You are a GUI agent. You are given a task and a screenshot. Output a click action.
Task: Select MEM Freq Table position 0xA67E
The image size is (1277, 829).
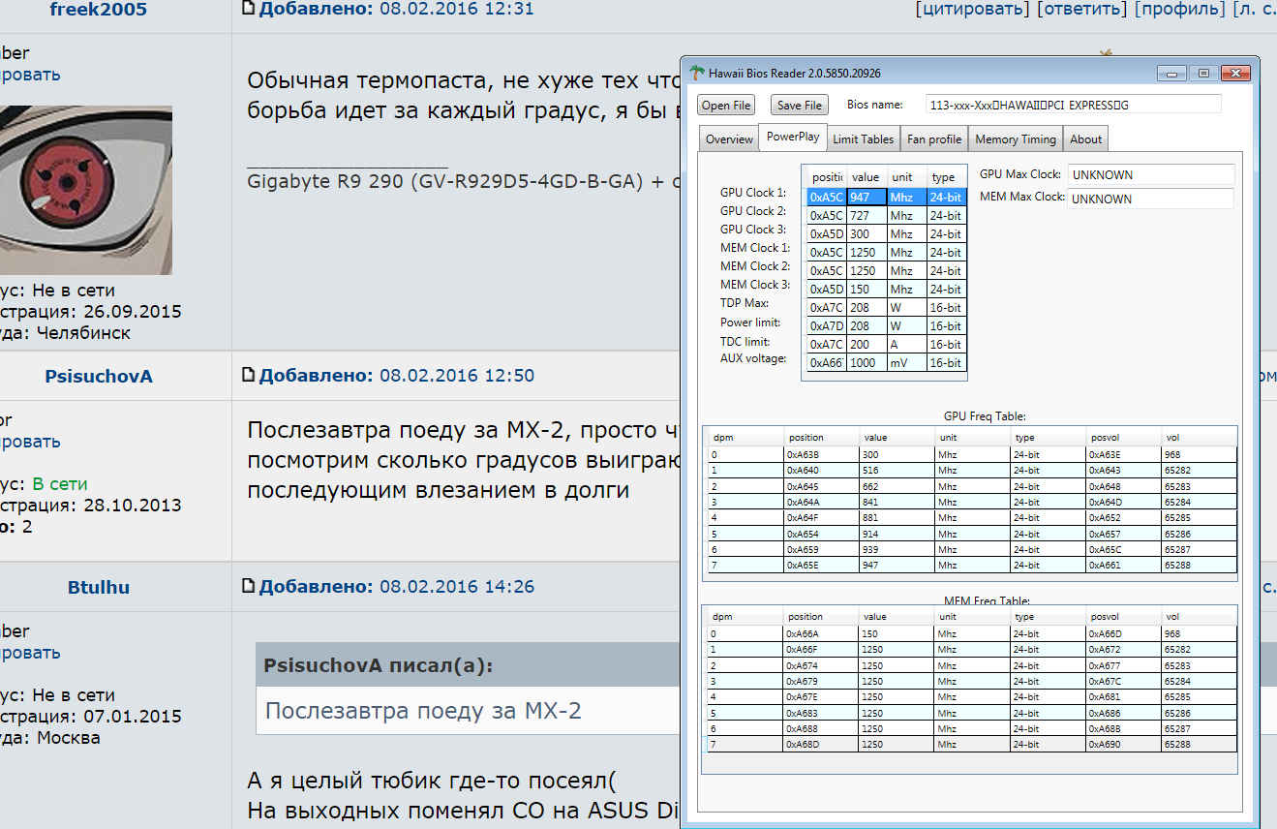tap(822, 696)
